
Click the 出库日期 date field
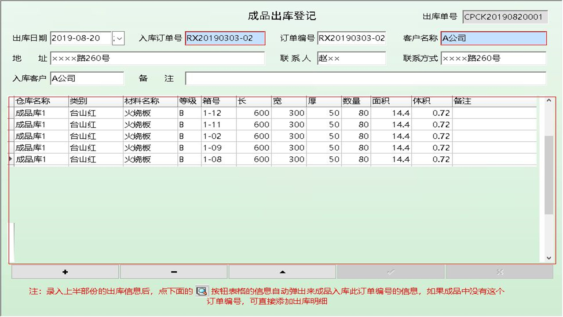pyautogui.click(x=79, y=38)
